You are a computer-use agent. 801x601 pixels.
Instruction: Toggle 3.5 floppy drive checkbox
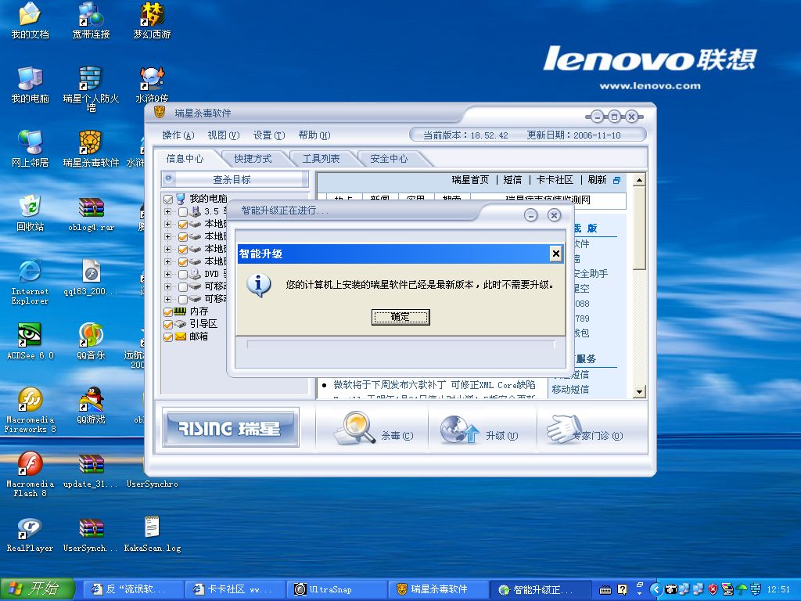pyautogui.click(x=183, y=211)
